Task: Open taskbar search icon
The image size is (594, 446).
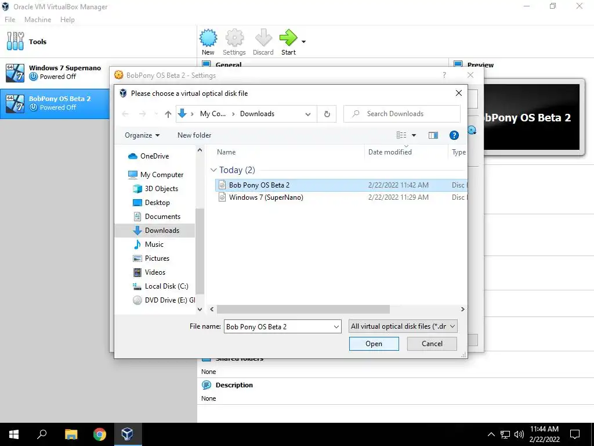Action: [x=42, y=434]
